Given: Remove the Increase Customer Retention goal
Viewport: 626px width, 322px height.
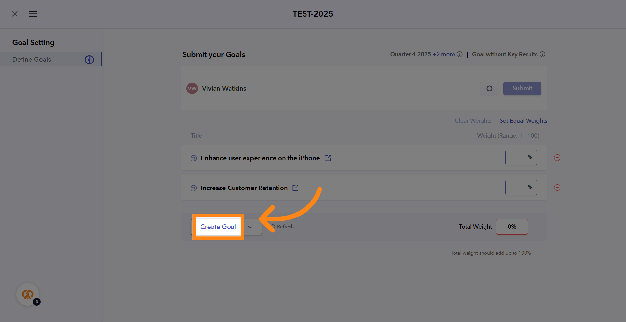Looking at the screenshot, I should coord(557,188).
